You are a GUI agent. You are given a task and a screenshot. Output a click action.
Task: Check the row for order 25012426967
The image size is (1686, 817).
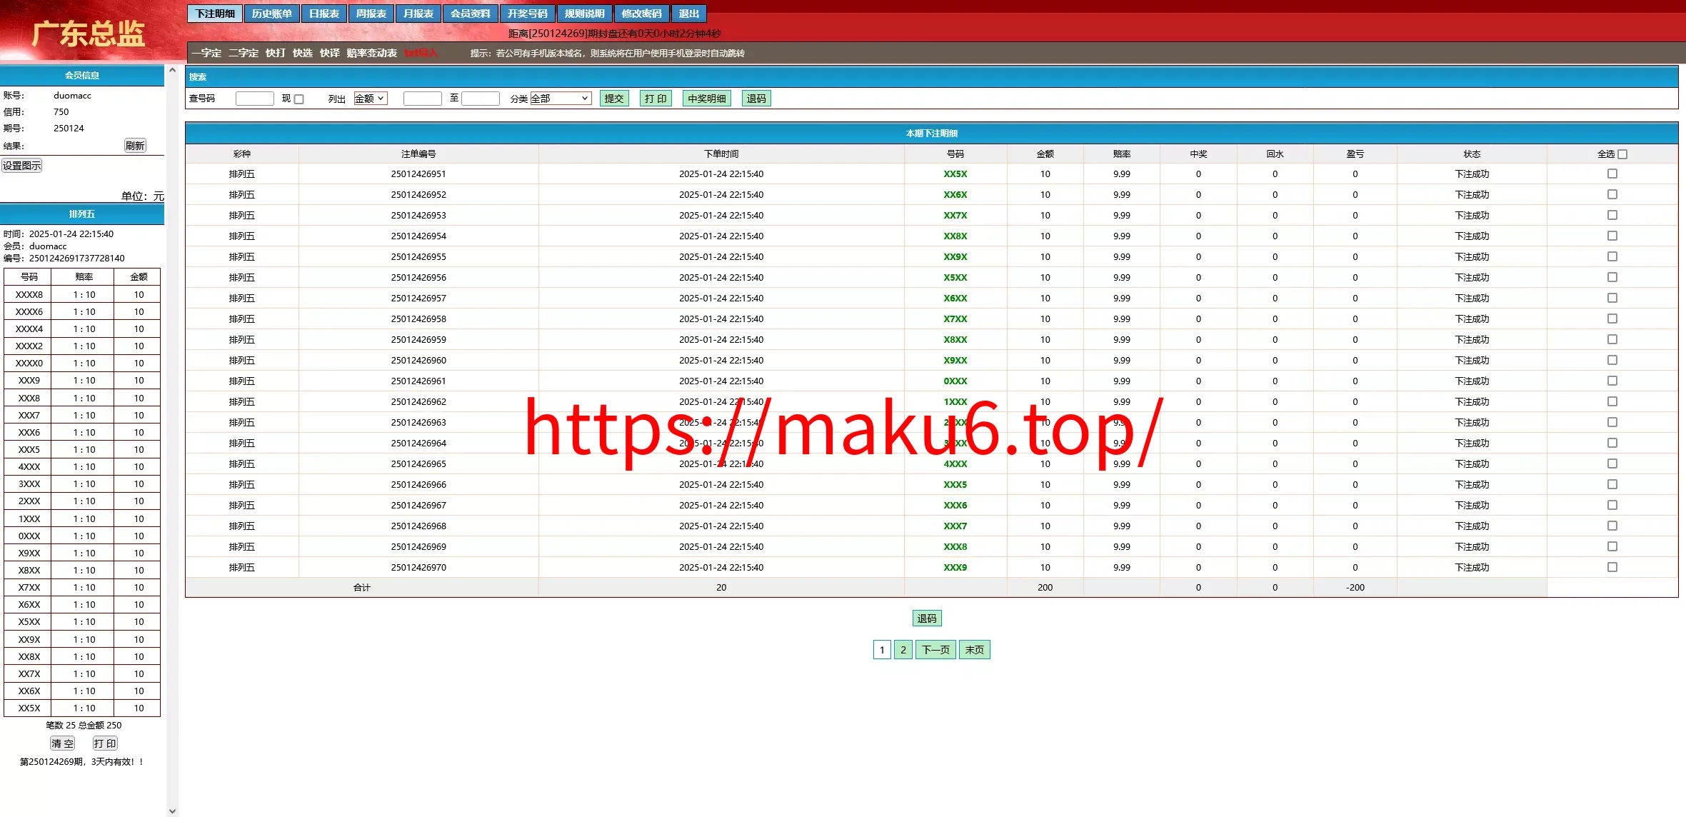pyautogui.click(x=1612, y=505)
